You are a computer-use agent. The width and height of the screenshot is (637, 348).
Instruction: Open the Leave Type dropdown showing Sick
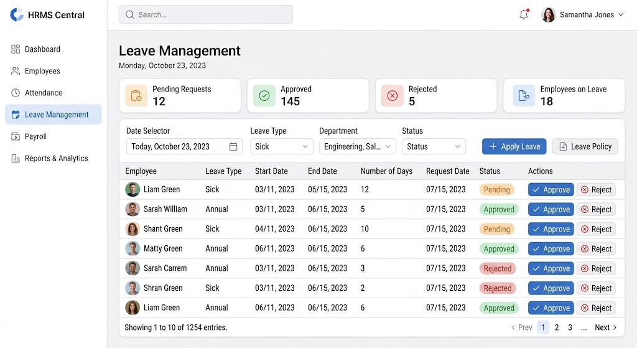tap(282, 147)
